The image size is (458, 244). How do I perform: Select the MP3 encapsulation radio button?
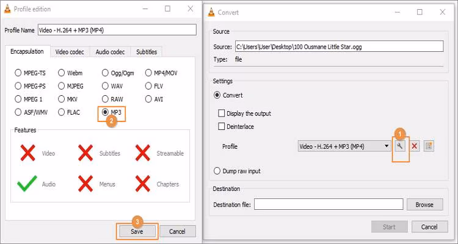click(106, 112)
